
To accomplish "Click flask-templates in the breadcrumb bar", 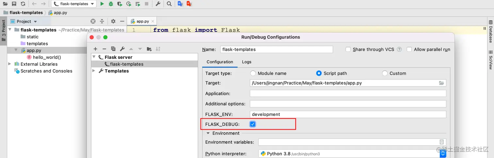I will tap(23, 13).
